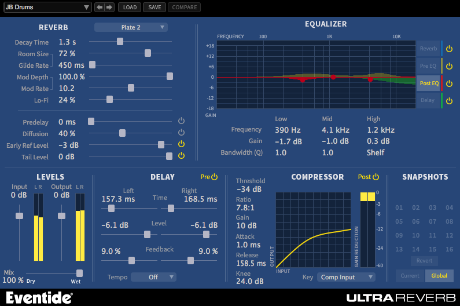Open the JB Drums preset dropdown
The width and height of the screenshot is (460, 306).
(x=47, y=7)
